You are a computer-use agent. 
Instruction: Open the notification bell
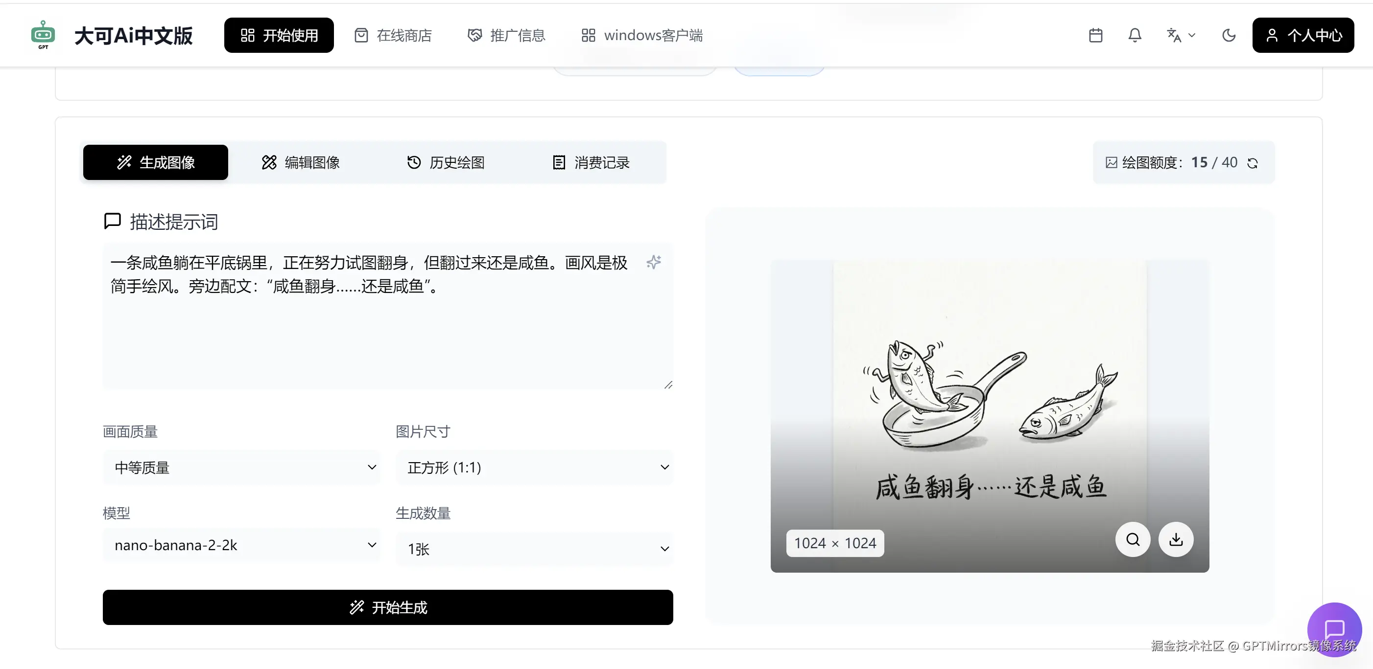[x=1135, y=36]
